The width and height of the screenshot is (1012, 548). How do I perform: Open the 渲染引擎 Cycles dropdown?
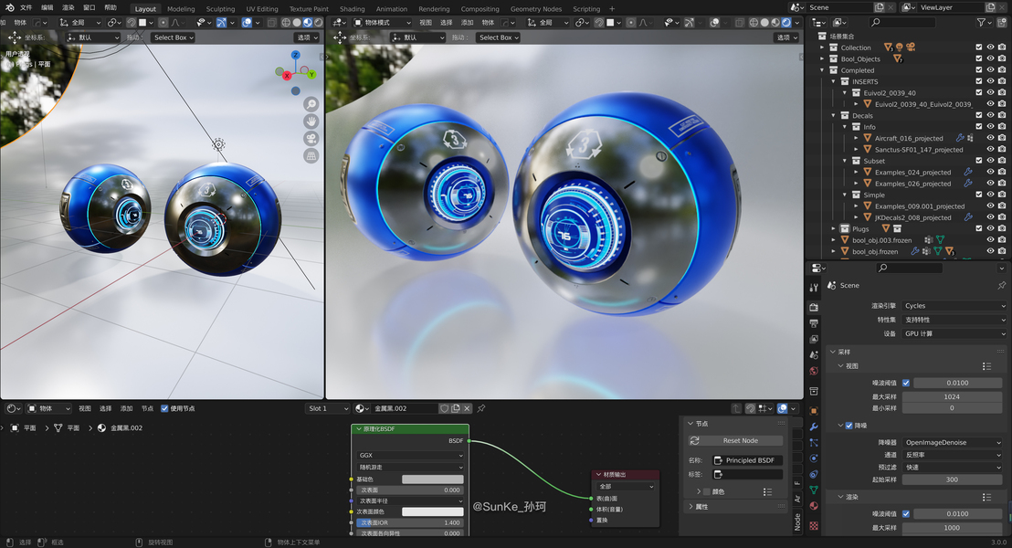click(x=954, y=306)
